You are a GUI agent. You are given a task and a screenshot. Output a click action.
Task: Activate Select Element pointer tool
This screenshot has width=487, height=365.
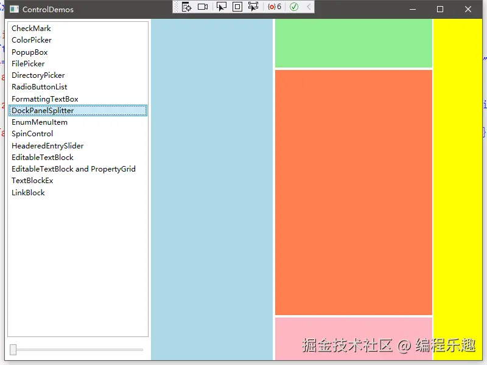pyautogui.click(x=221, y=7)
